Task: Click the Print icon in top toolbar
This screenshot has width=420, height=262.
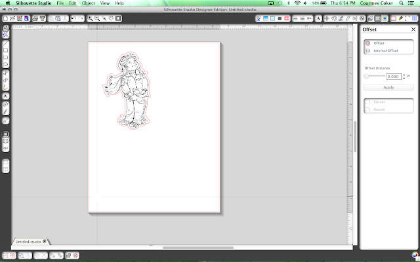Action: [35, 18]
